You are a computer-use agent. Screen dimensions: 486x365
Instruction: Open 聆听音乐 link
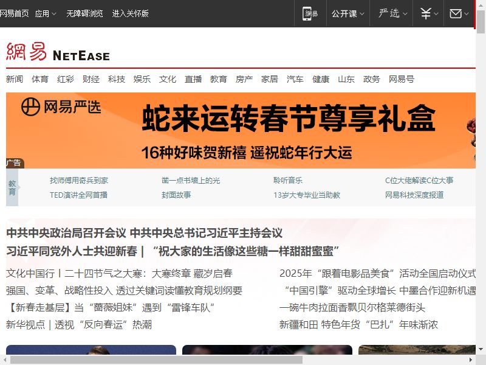pos(287,180)
